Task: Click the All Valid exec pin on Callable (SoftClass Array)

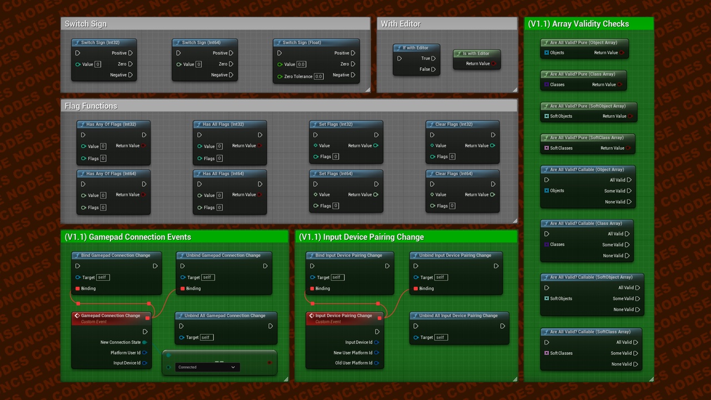Action: coord(635,342)
